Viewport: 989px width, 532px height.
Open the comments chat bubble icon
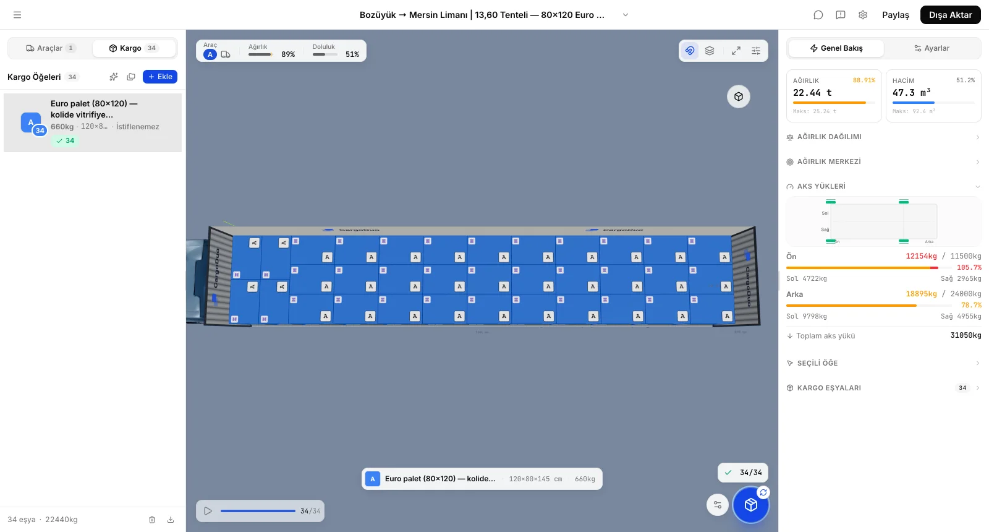pos(818,15)
